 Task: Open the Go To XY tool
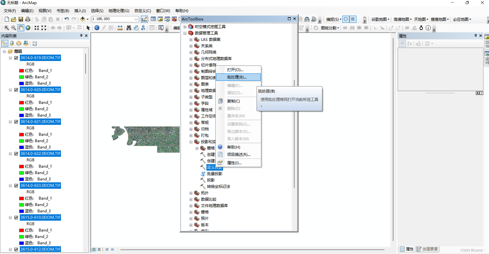143,28
